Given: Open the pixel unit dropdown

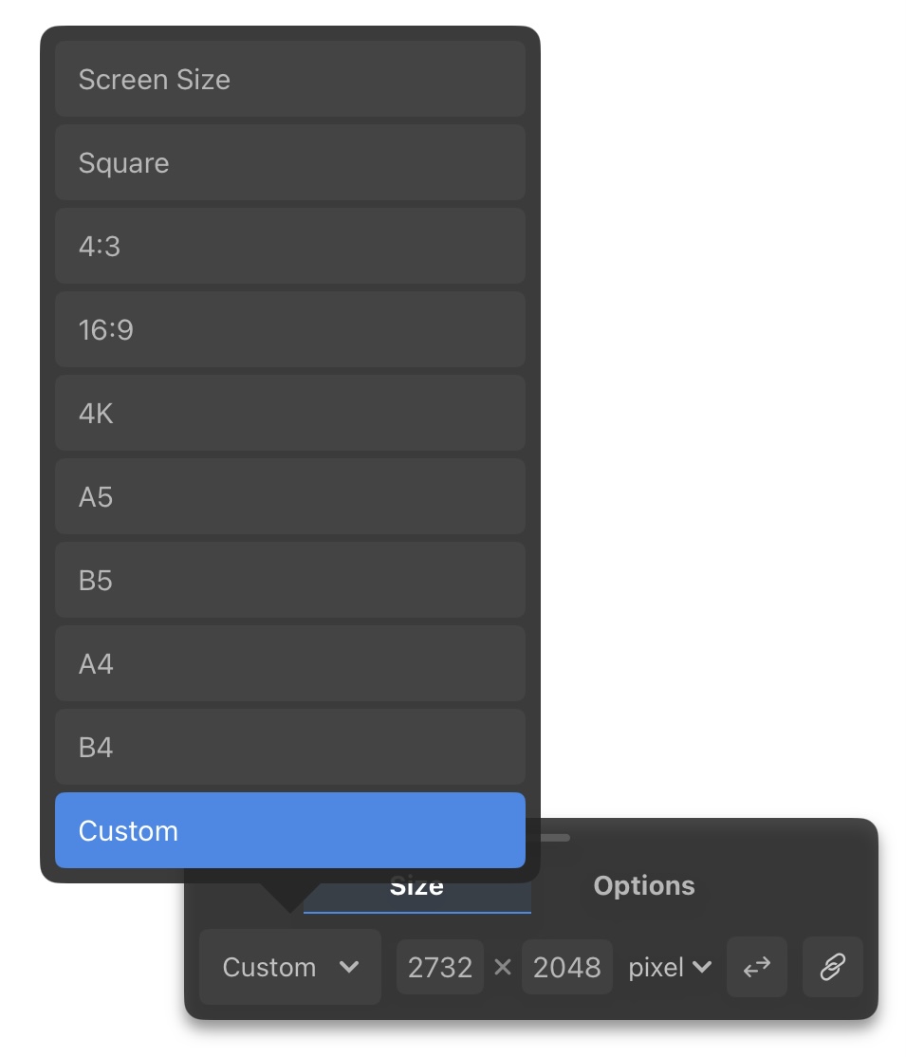Looking at the screenshot, I should [x=670, y=968].
